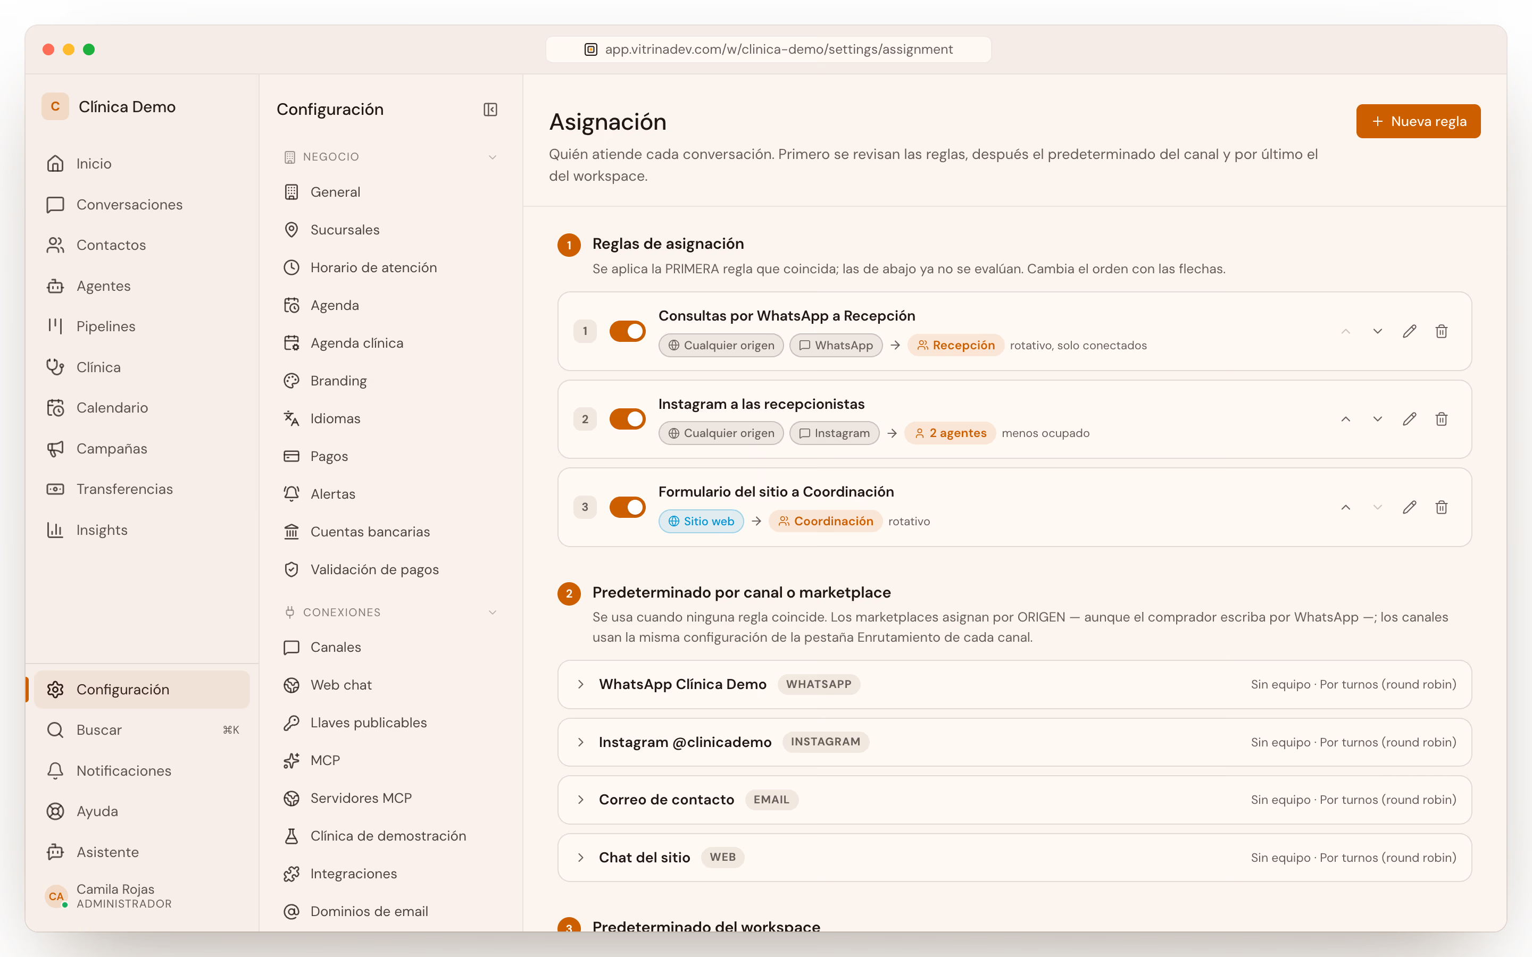Screen dimensions: 1532x957
Task: Expand Instagram @clinicademo channel row
Action: click(1014, 742)
